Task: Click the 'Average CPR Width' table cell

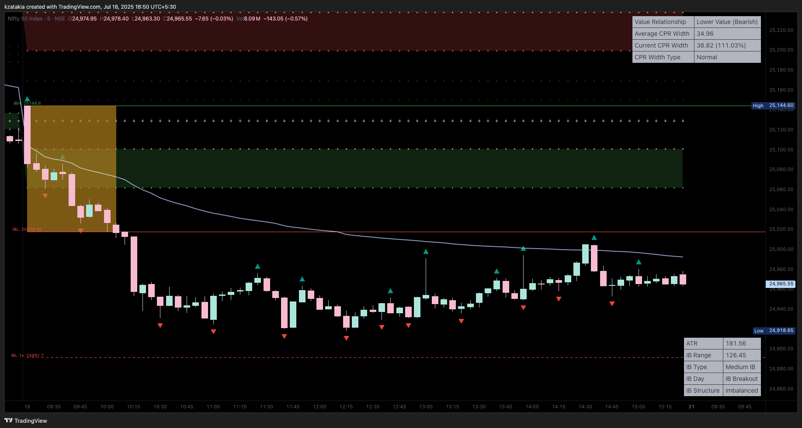Action: (663, 34)
